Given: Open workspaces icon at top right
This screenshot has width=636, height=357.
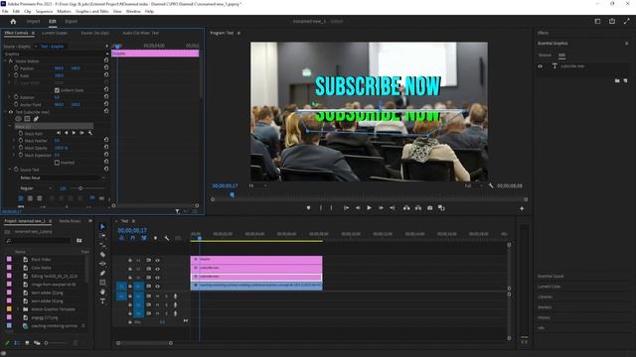Looking at the screenshot, I should (x=597, y=21).
